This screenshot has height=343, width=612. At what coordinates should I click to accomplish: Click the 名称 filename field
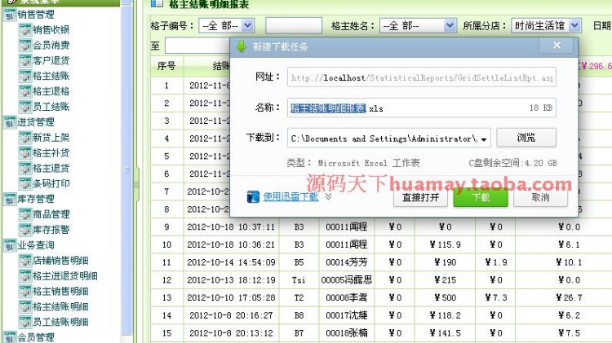422,108
